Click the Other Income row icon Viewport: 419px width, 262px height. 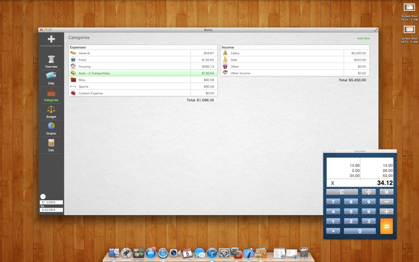[225, 73]
